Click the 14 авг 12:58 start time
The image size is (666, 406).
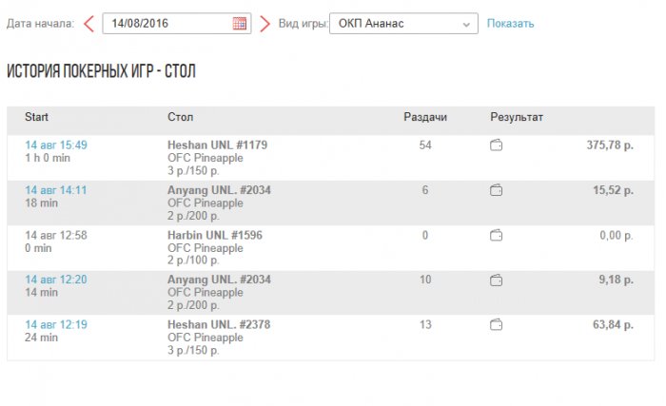click(56, 235)
